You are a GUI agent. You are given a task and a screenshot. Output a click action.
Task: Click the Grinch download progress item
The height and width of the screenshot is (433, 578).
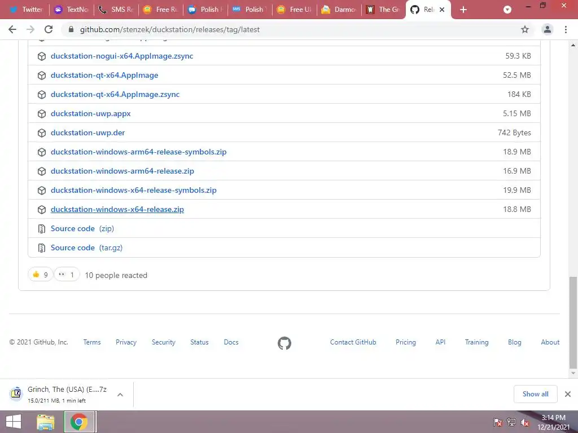pyautogui.click(x=67, y=394)
